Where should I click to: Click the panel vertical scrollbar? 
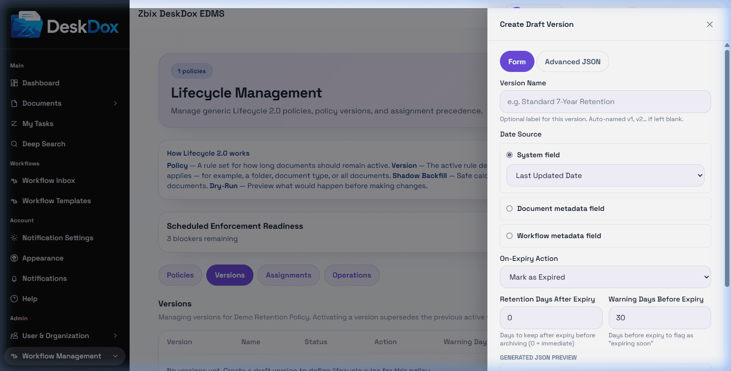tap(727, 169)
